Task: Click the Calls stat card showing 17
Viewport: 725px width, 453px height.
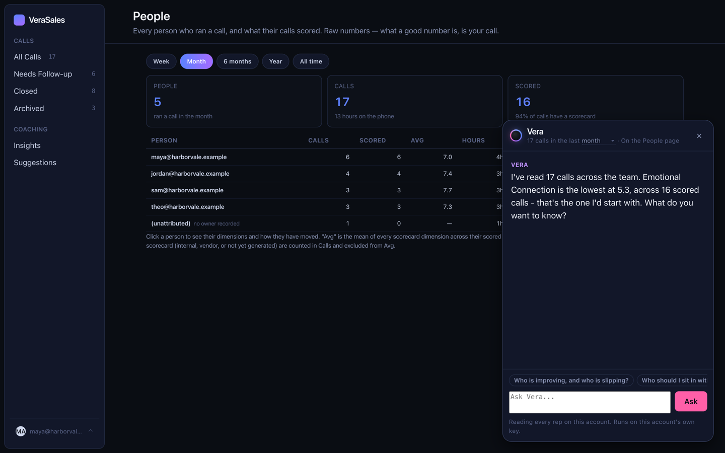Action: [414, 101]
